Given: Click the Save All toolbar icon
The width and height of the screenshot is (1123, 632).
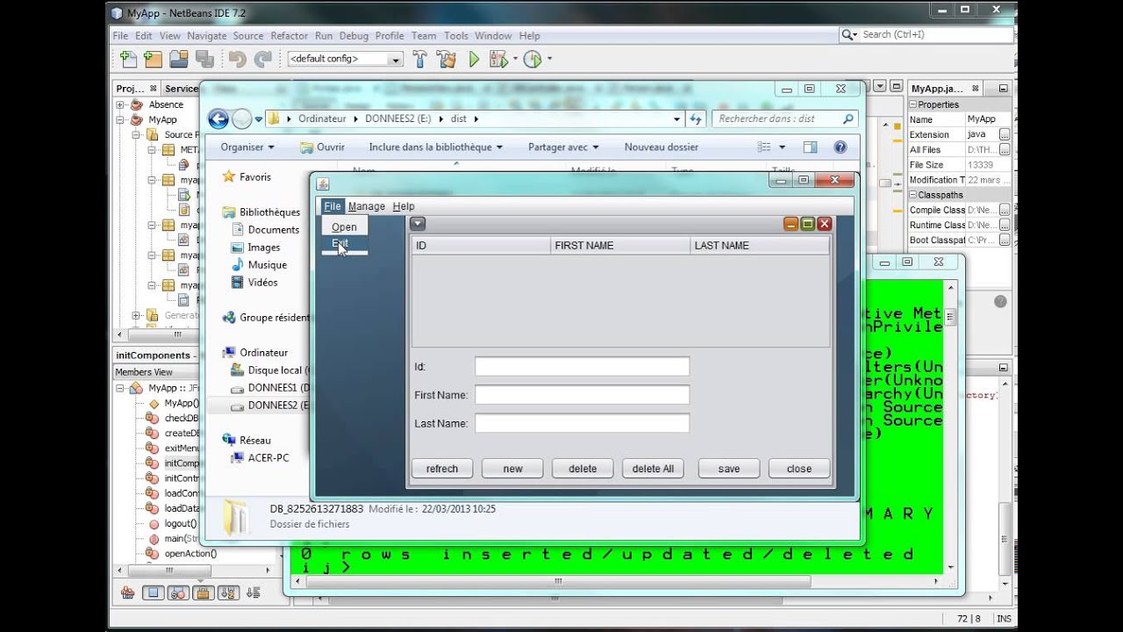Looking at the screenshot, I should (x=205, y=59).
